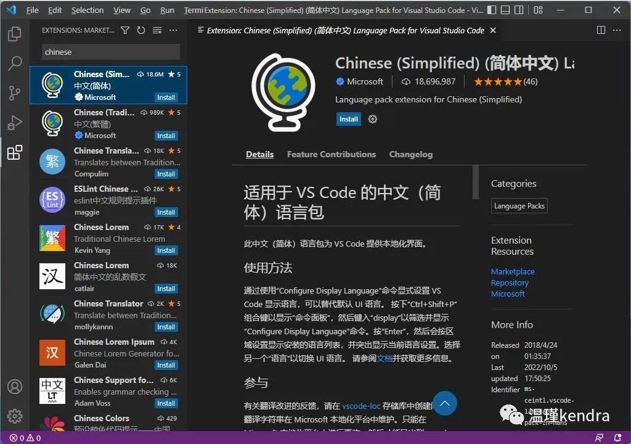Install Chinese Lorem by catlair
Image resolution: width=631 pixels, height=444 pixels.
coord(166,289)
